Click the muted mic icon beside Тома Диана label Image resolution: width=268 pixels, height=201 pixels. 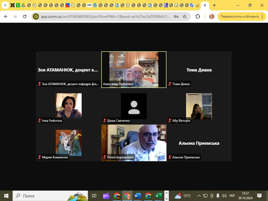(x=170, y=84)
